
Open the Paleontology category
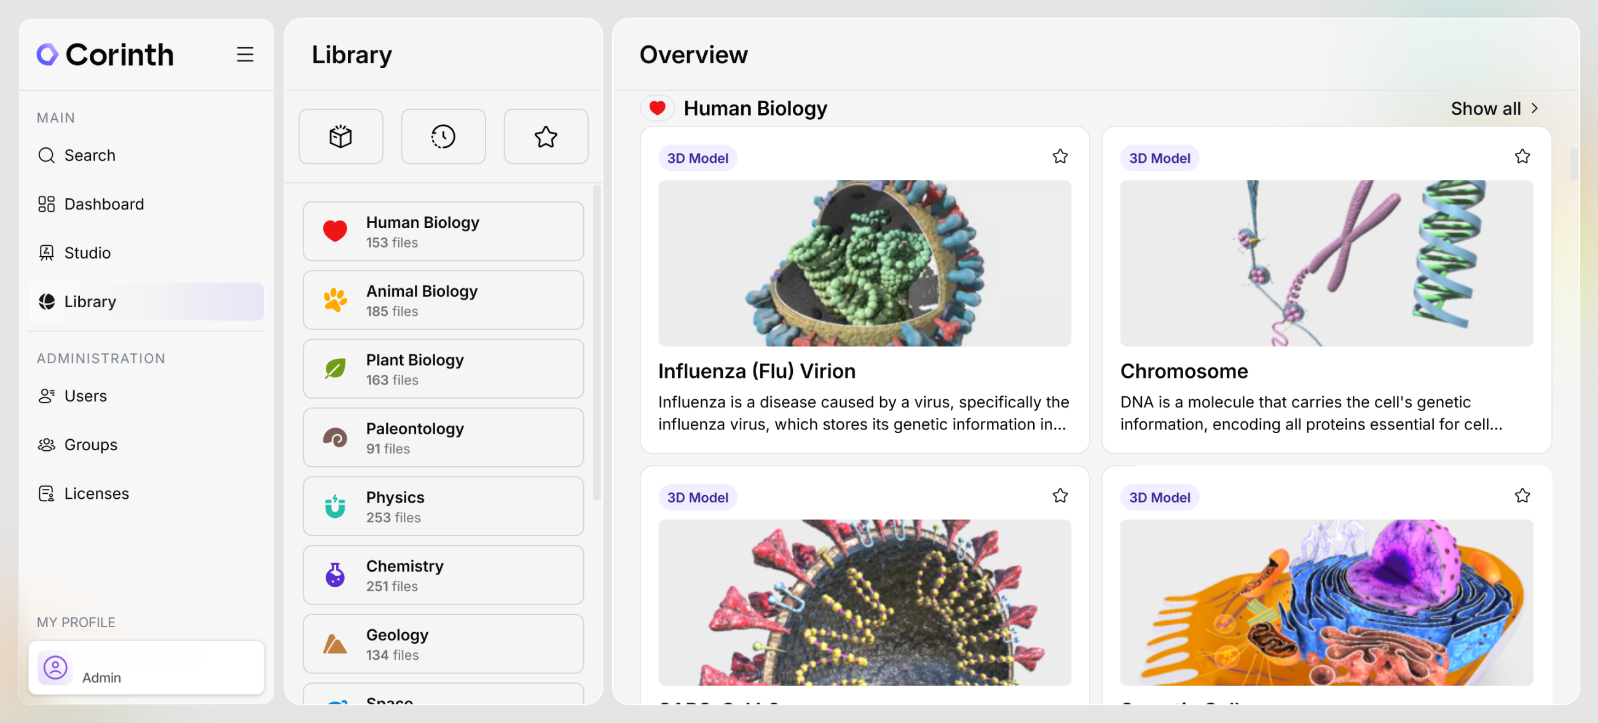pos(443,438)
